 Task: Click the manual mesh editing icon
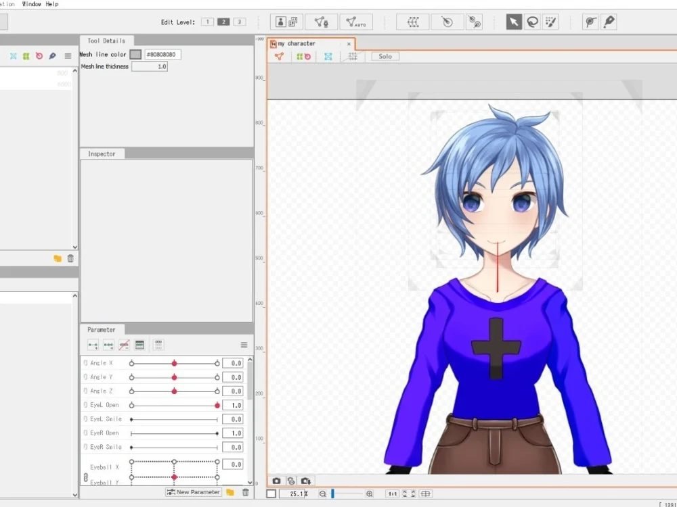[322, 22]
